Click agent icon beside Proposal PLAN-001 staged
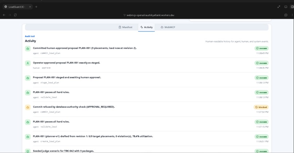 (x=28, y=78)
